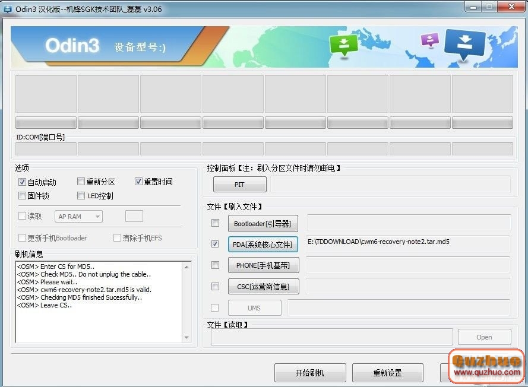The height and width of the screenshot is (387, 528).
Task: Click the PHONE[手机基带] button
Action: [x=263, y=265]
